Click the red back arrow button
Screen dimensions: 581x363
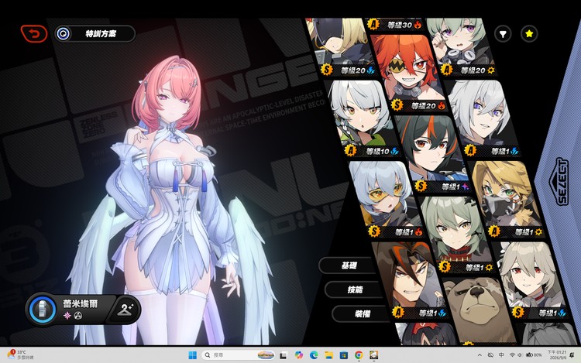34,34
